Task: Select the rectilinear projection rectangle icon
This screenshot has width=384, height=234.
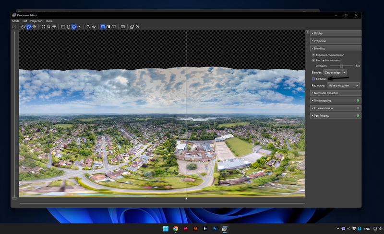Action: [x=63, y=27]
